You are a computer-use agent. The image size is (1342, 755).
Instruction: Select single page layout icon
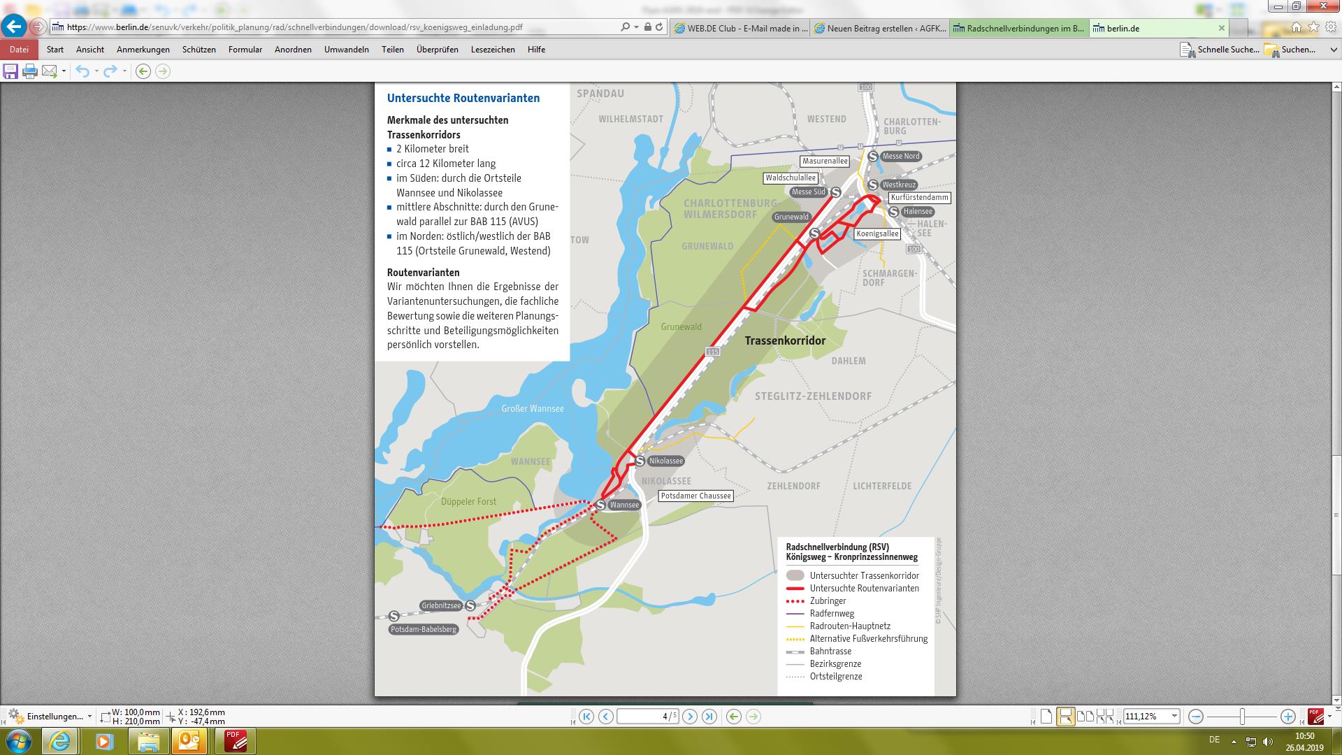tap(1046, 717)
